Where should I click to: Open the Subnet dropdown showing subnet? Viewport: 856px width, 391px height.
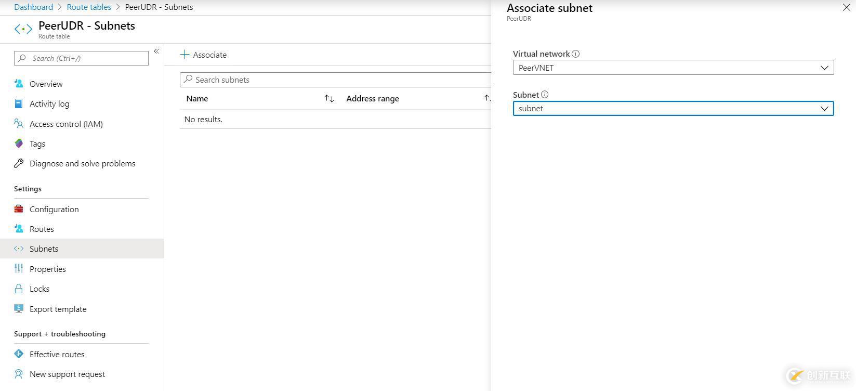click(673, 108)
